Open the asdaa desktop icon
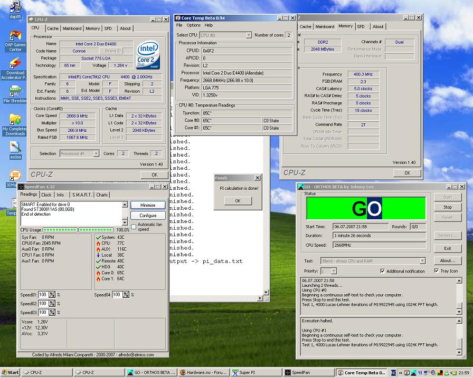473x378 pixels. (15, 150)
